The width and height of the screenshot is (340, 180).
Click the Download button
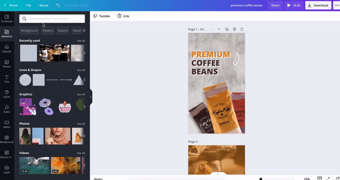[x=318, y=6]
